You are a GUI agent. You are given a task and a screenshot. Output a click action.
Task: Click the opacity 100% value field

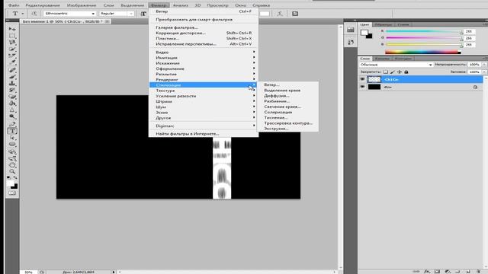tap(474, 64)
